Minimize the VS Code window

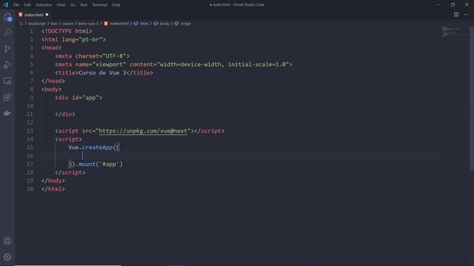pyautogui.click(x=438, y=4)
